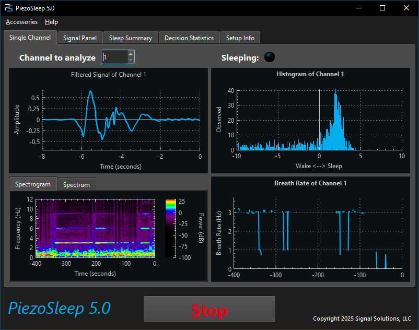Click the PiezoSleep app icon in title bar
Viewport: 419px width, 330px height.
click(8, 8)
